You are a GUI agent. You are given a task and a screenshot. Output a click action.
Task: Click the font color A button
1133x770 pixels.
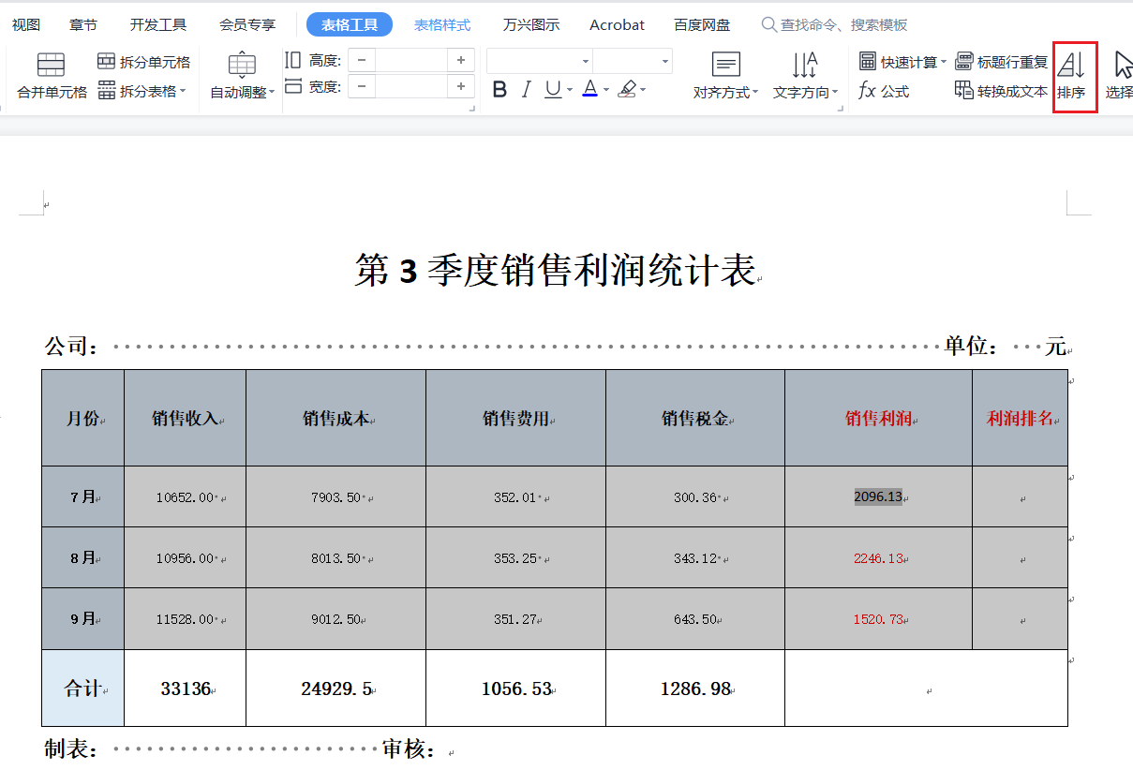click(x=589, y=89)
